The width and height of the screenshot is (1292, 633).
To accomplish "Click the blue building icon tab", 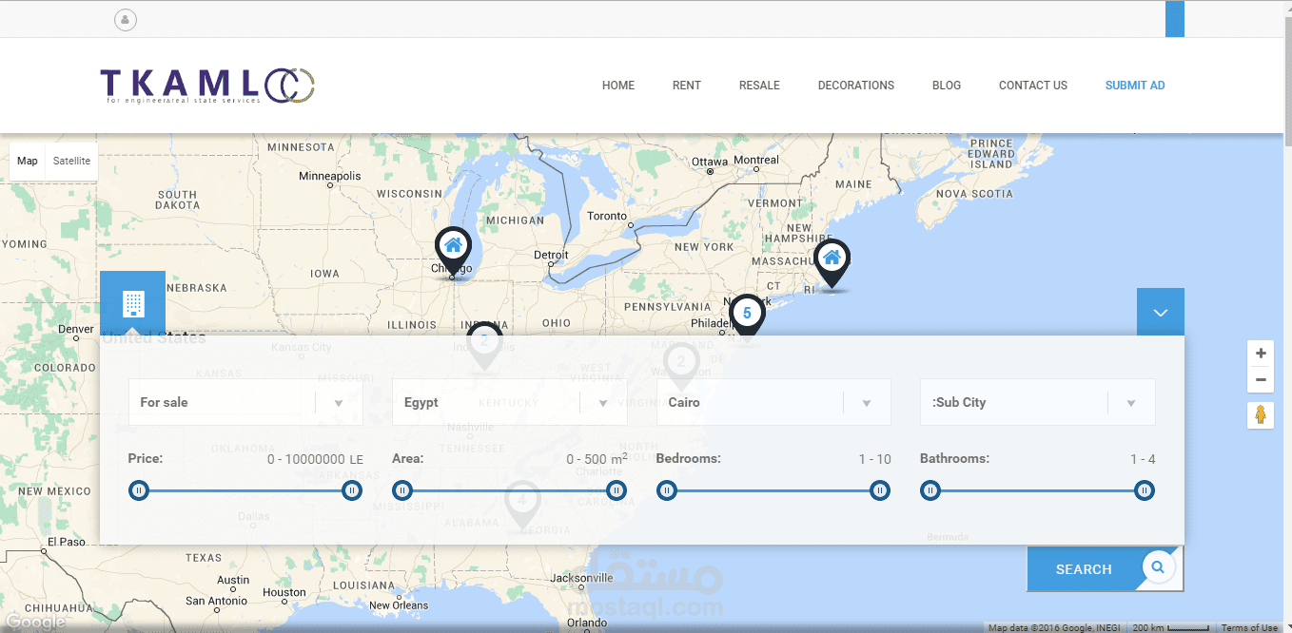I will (x=132, y=304).
